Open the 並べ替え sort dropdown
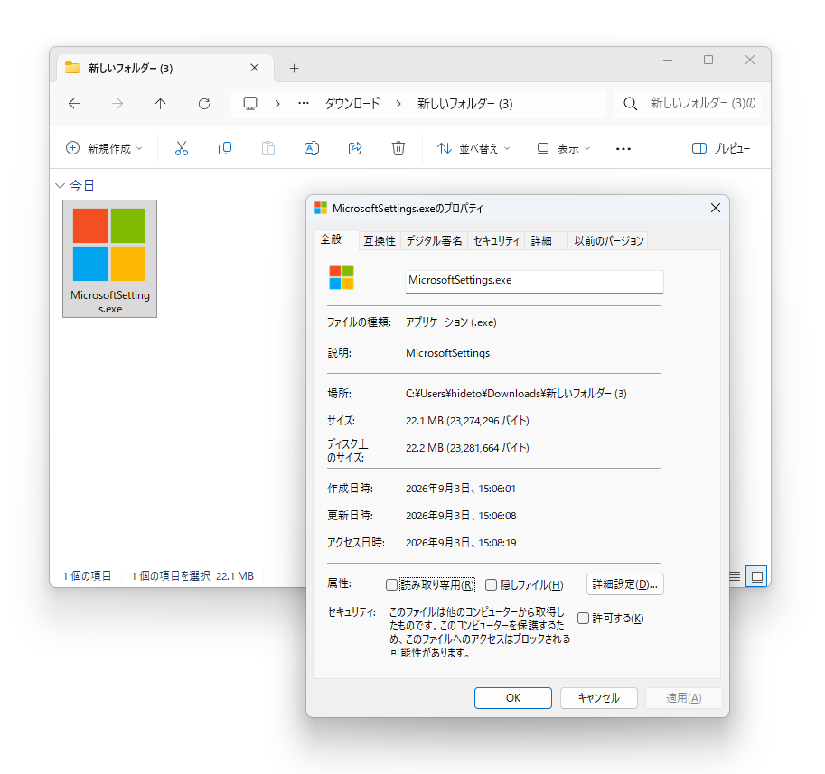The width and height of the screenshot is (825, 774). 473,149
